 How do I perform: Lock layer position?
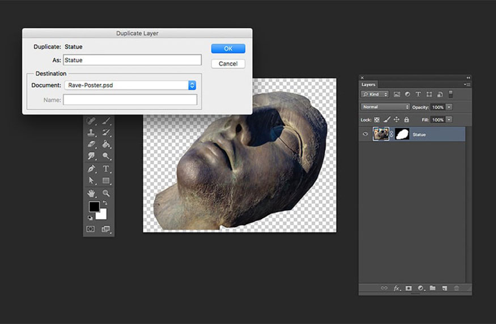point(396,120)
